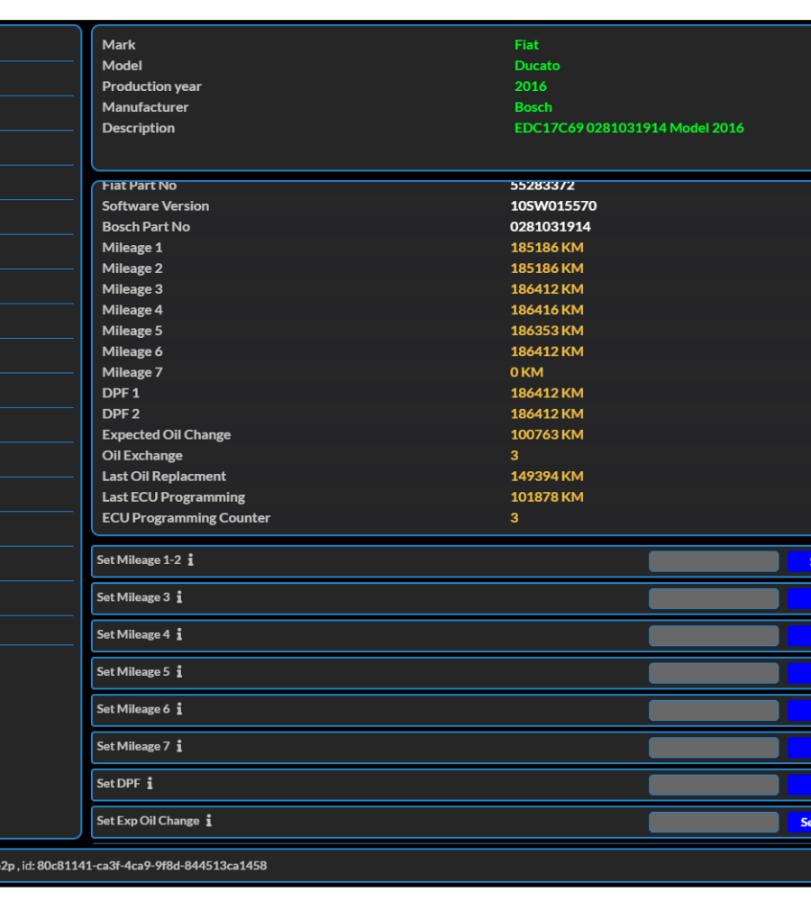Open the info icon next to Set Mileage 3
The image size is (811, 901).
point(179,597)
